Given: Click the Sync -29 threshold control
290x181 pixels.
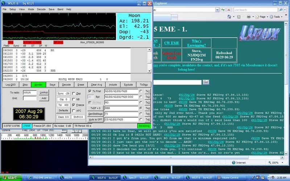Looking at the screenshot, I should click(63, 93).
